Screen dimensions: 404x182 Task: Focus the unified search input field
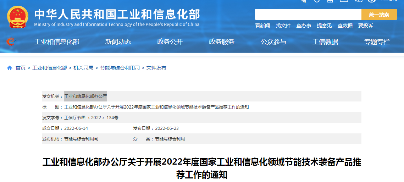(x=308, y=15)
